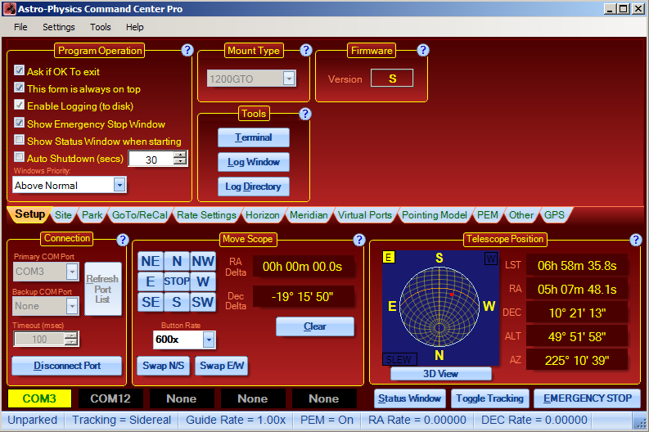The image size is (649, 432).
Task: Open help for Mount Type section
Action: click(305, 50)
